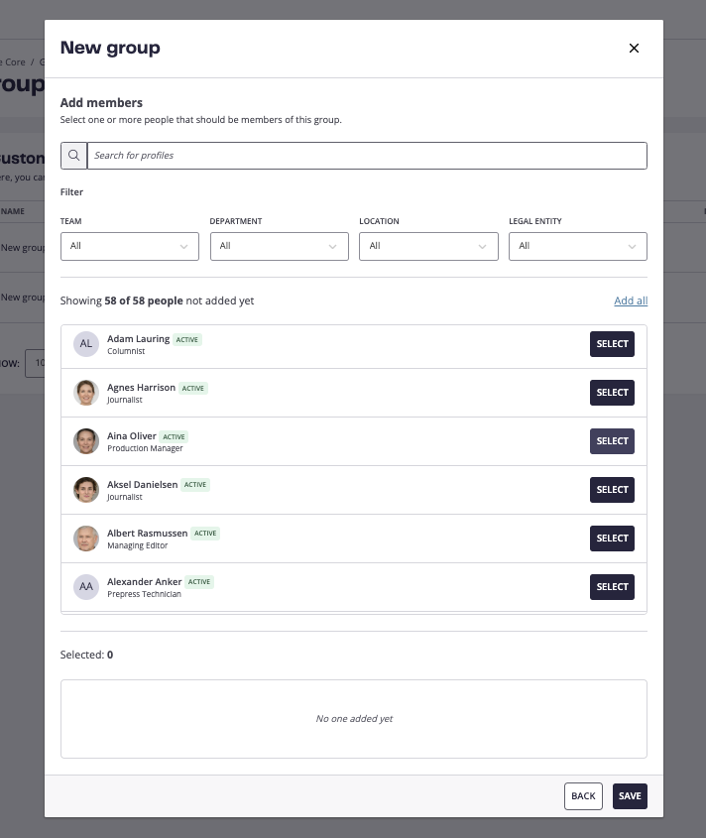Open the Team filter dropdown

(130, 246)
